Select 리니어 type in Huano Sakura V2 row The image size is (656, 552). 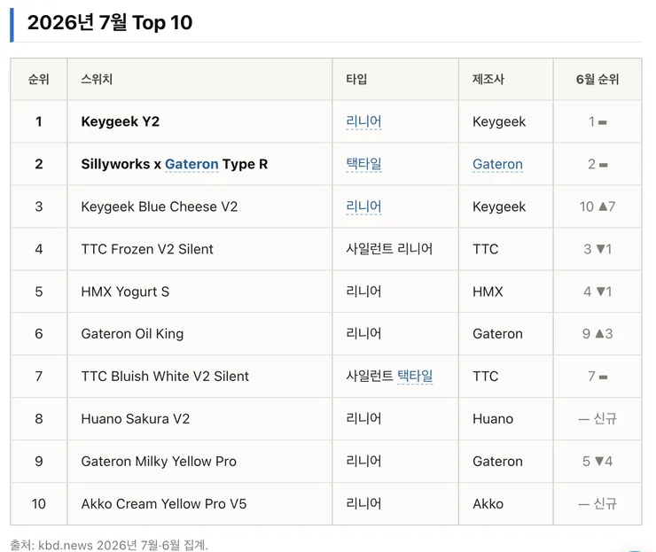point(363,418)
